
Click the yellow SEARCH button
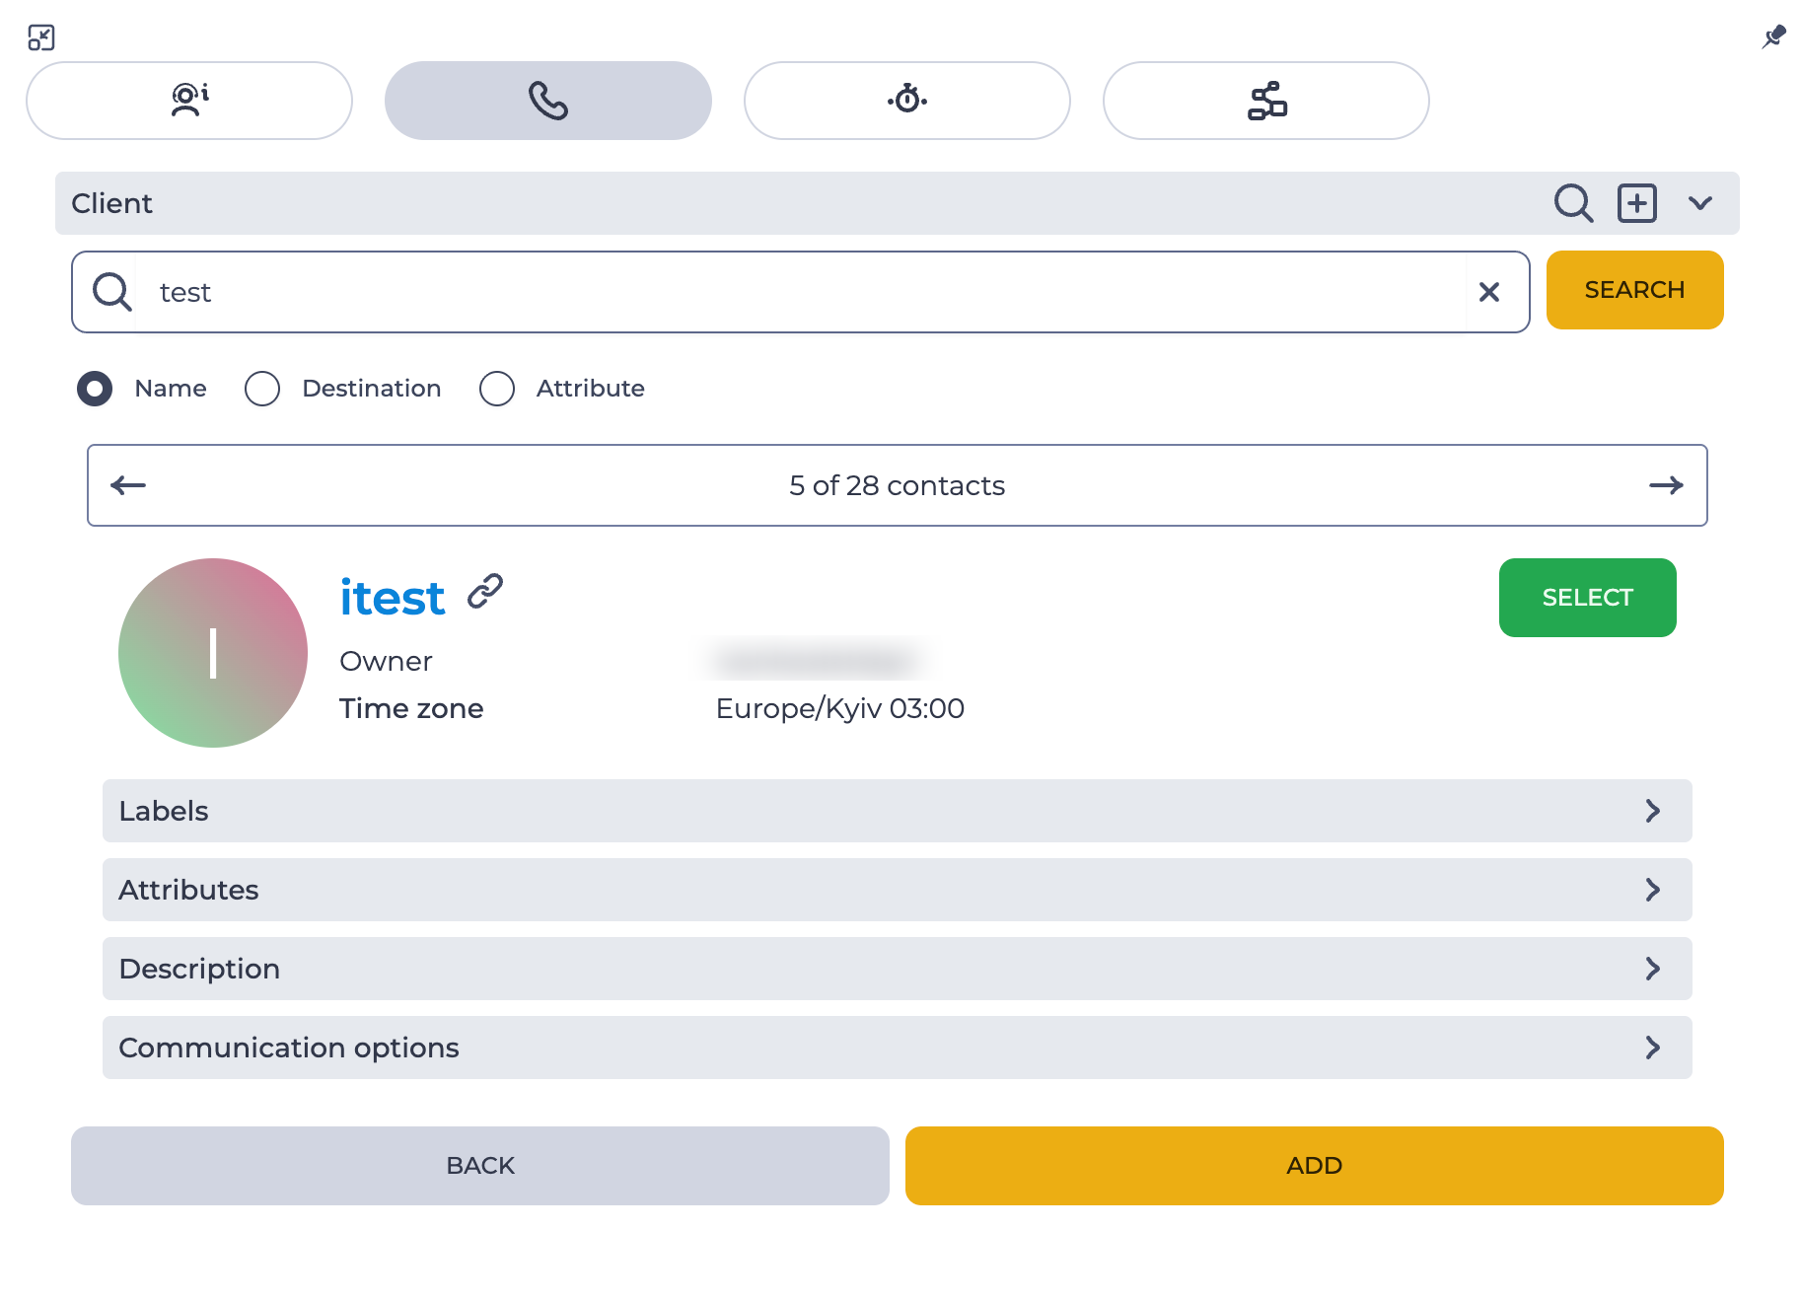1635,290
